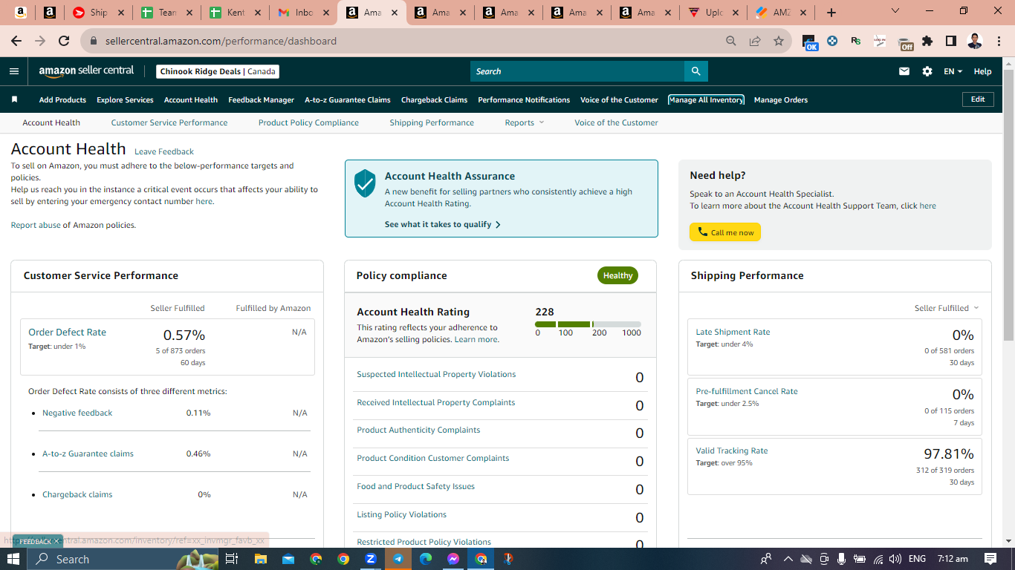Image resolution: width=1015 pixels, height=570 pixels.
Task: Open the Chrome tab search dropdown arrow
Action: (x=895, y=11)
